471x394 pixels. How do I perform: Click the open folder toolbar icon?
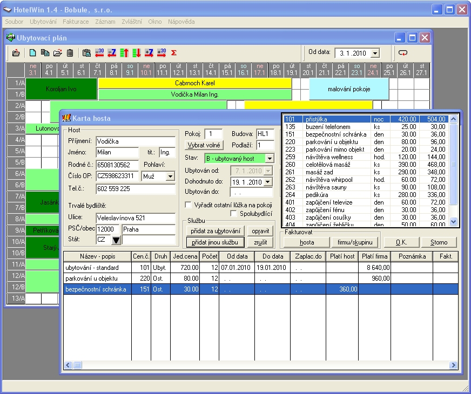[57, 53]
